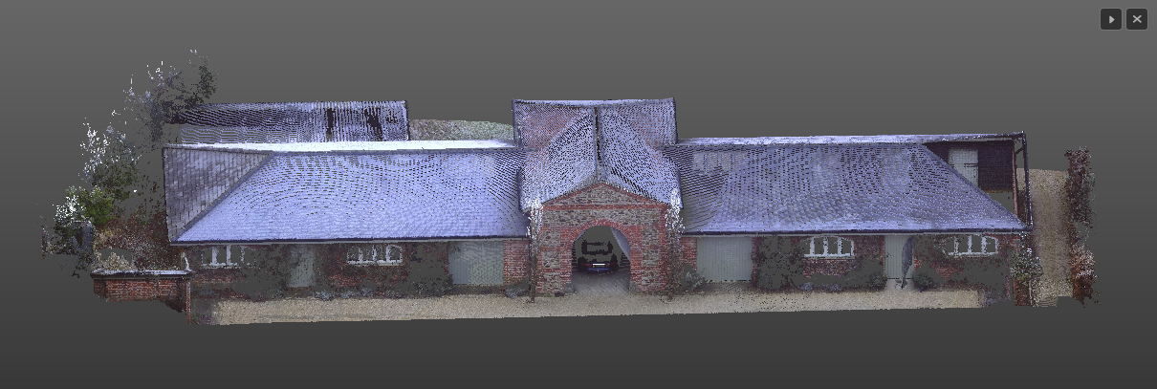
Task: Click the tall hedge at the far right
Action: click(x=1081, y=225)
